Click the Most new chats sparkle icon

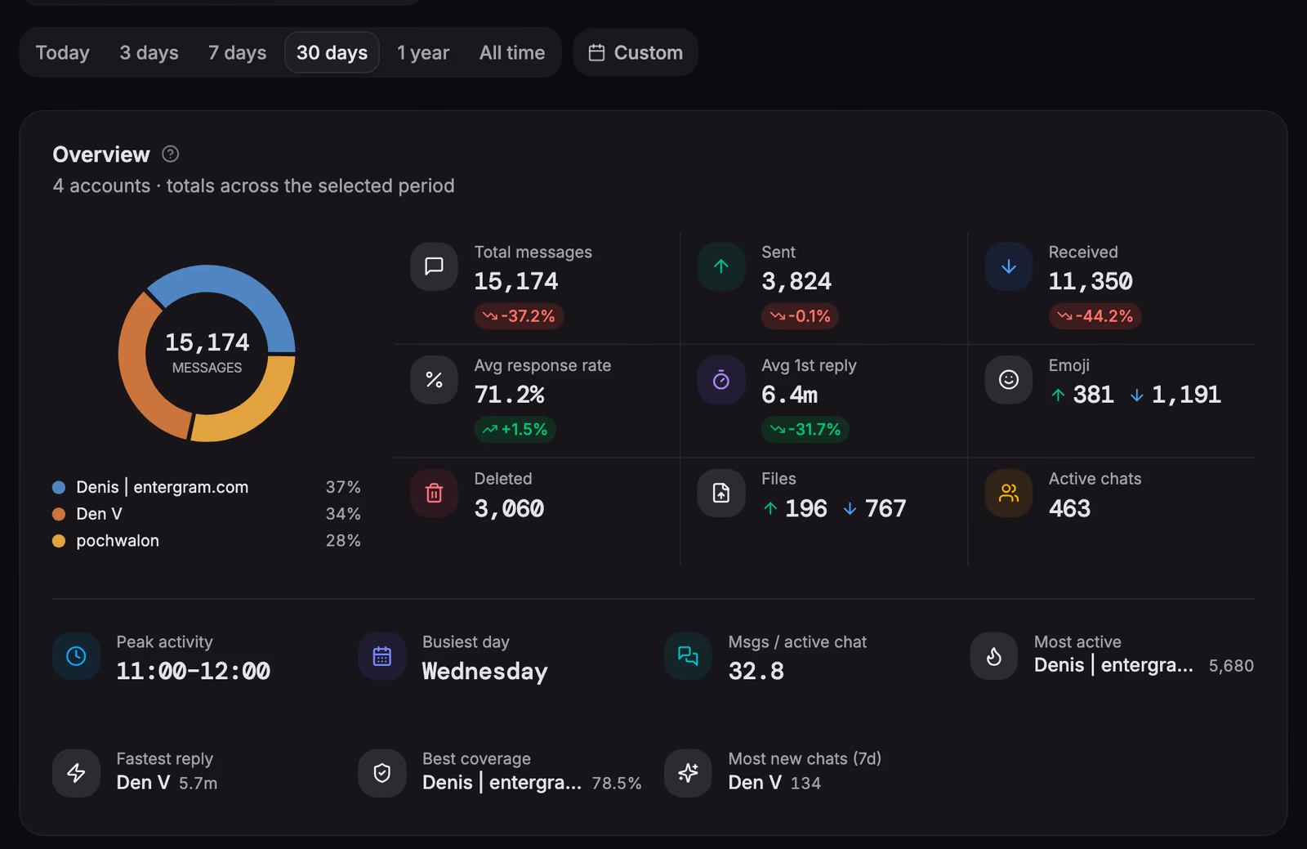click(x=688, y=773)
